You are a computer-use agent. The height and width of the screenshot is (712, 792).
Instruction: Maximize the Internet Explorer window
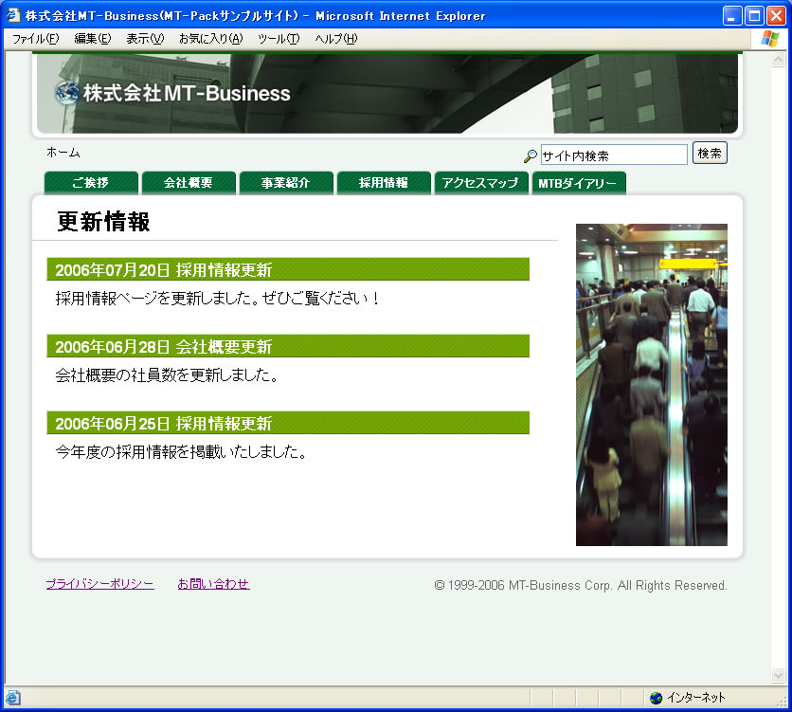click(x=755, y=16)
